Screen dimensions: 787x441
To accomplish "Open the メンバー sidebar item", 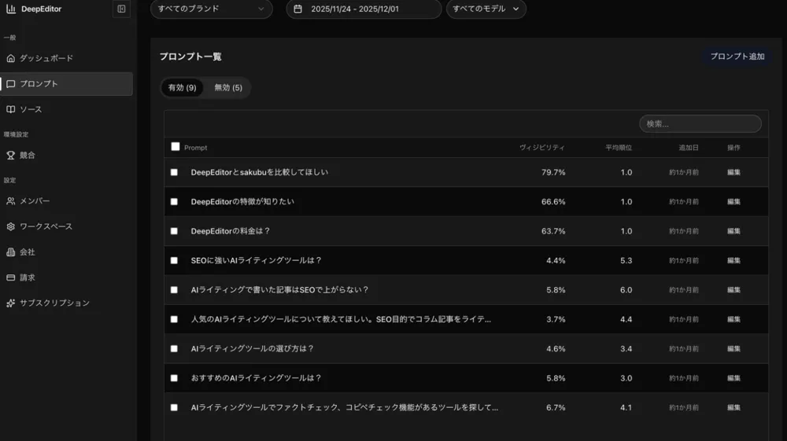I will [x=66, y=201].
